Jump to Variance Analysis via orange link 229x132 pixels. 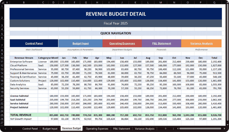(201, 43)
